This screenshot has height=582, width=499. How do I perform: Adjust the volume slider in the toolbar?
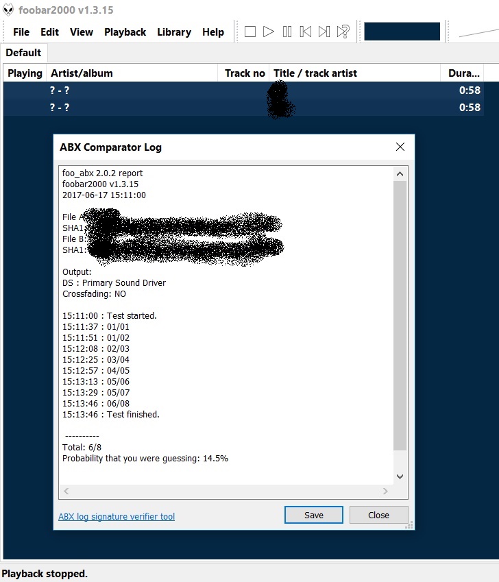pyautogui.click(x=478, y=32)
